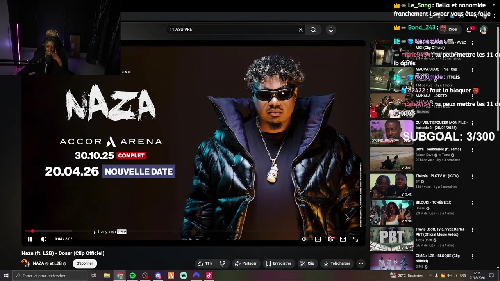Open the MAUVAIS DJO - Pilé thumbnail
500x281 pixels.
pos(391,79)
